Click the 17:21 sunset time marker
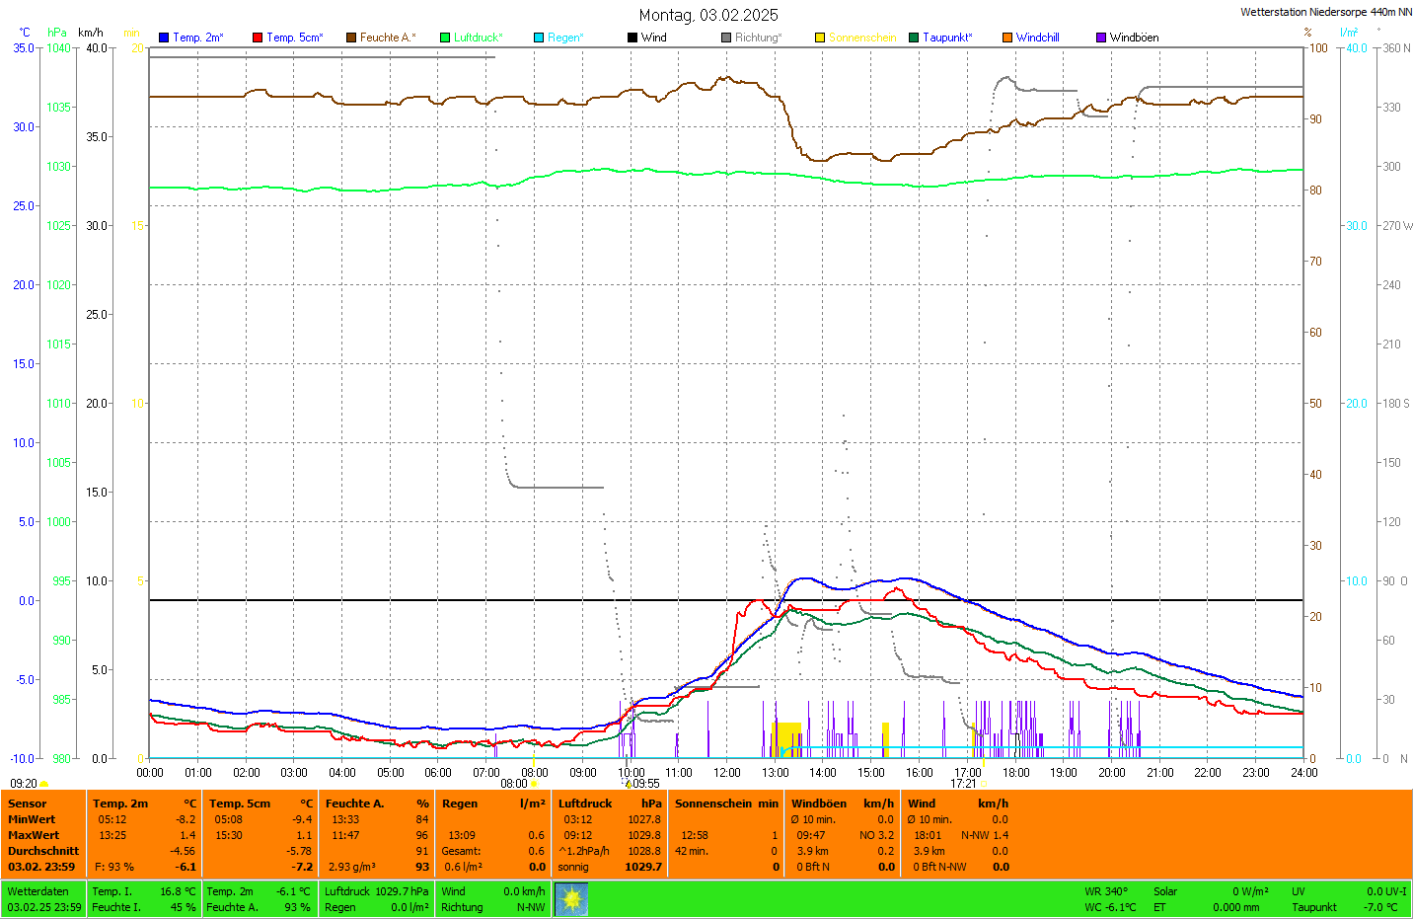This screenshot has height=919, width=1413. tap(964, 784)
